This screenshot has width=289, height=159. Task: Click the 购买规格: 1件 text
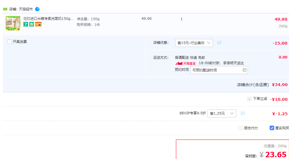[x=88, y=24]
